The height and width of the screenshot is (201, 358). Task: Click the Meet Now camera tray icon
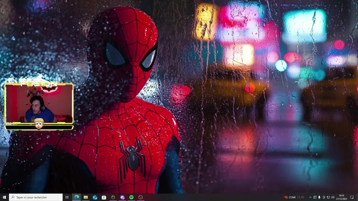coord(324,197)
